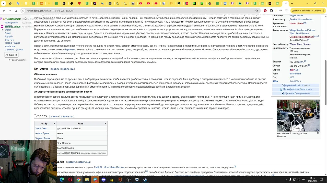Click the page vertical scrollbar
This screenshot has width=327, height=183.
(325, 83)
